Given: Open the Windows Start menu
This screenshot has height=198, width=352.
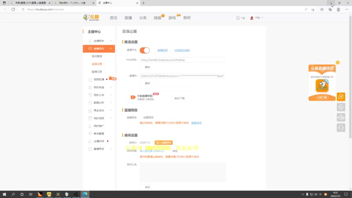Looking at the screenshot, I should (4, 194).
